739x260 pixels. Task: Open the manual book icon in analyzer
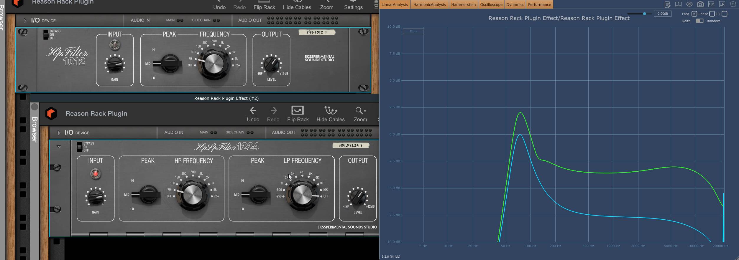[679, 4]
